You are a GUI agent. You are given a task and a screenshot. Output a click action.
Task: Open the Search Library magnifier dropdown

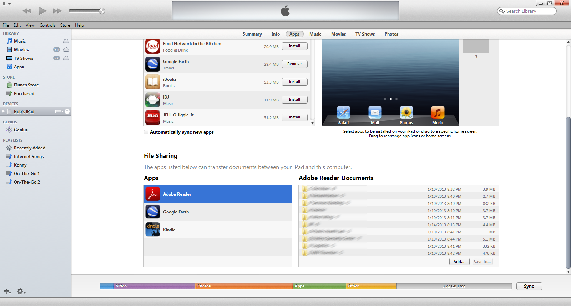point(502,11)
